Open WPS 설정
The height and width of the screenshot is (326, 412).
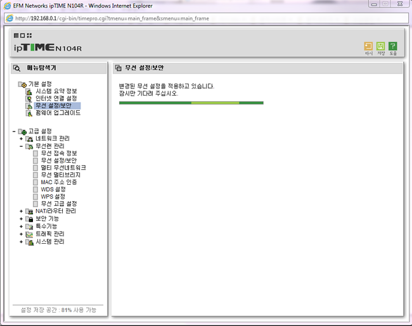tap(53, 197)
